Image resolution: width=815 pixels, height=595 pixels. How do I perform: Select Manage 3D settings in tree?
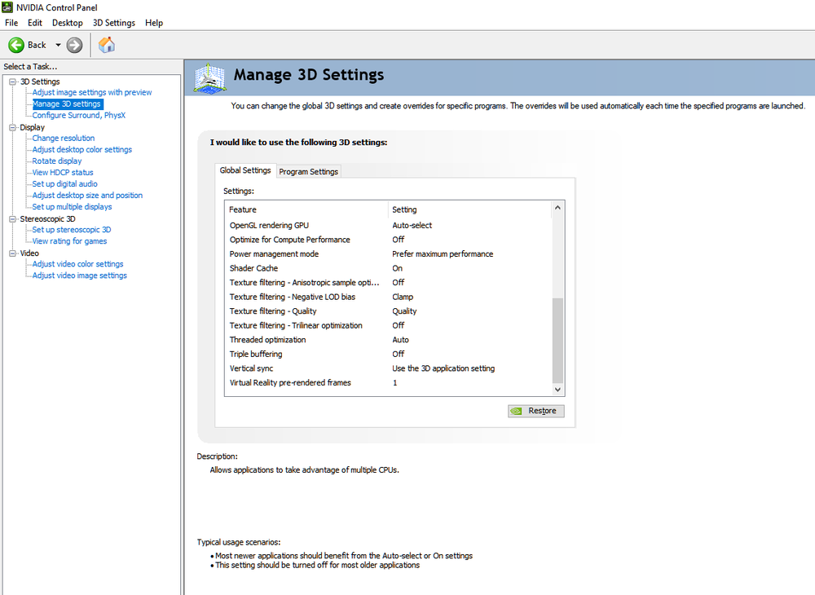(68, 104)
